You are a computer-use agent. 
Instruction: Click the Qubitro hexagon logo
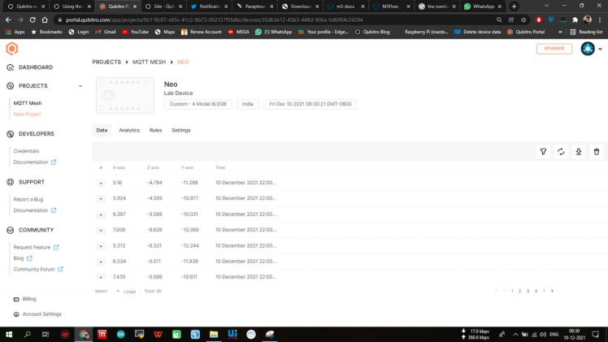11,49
